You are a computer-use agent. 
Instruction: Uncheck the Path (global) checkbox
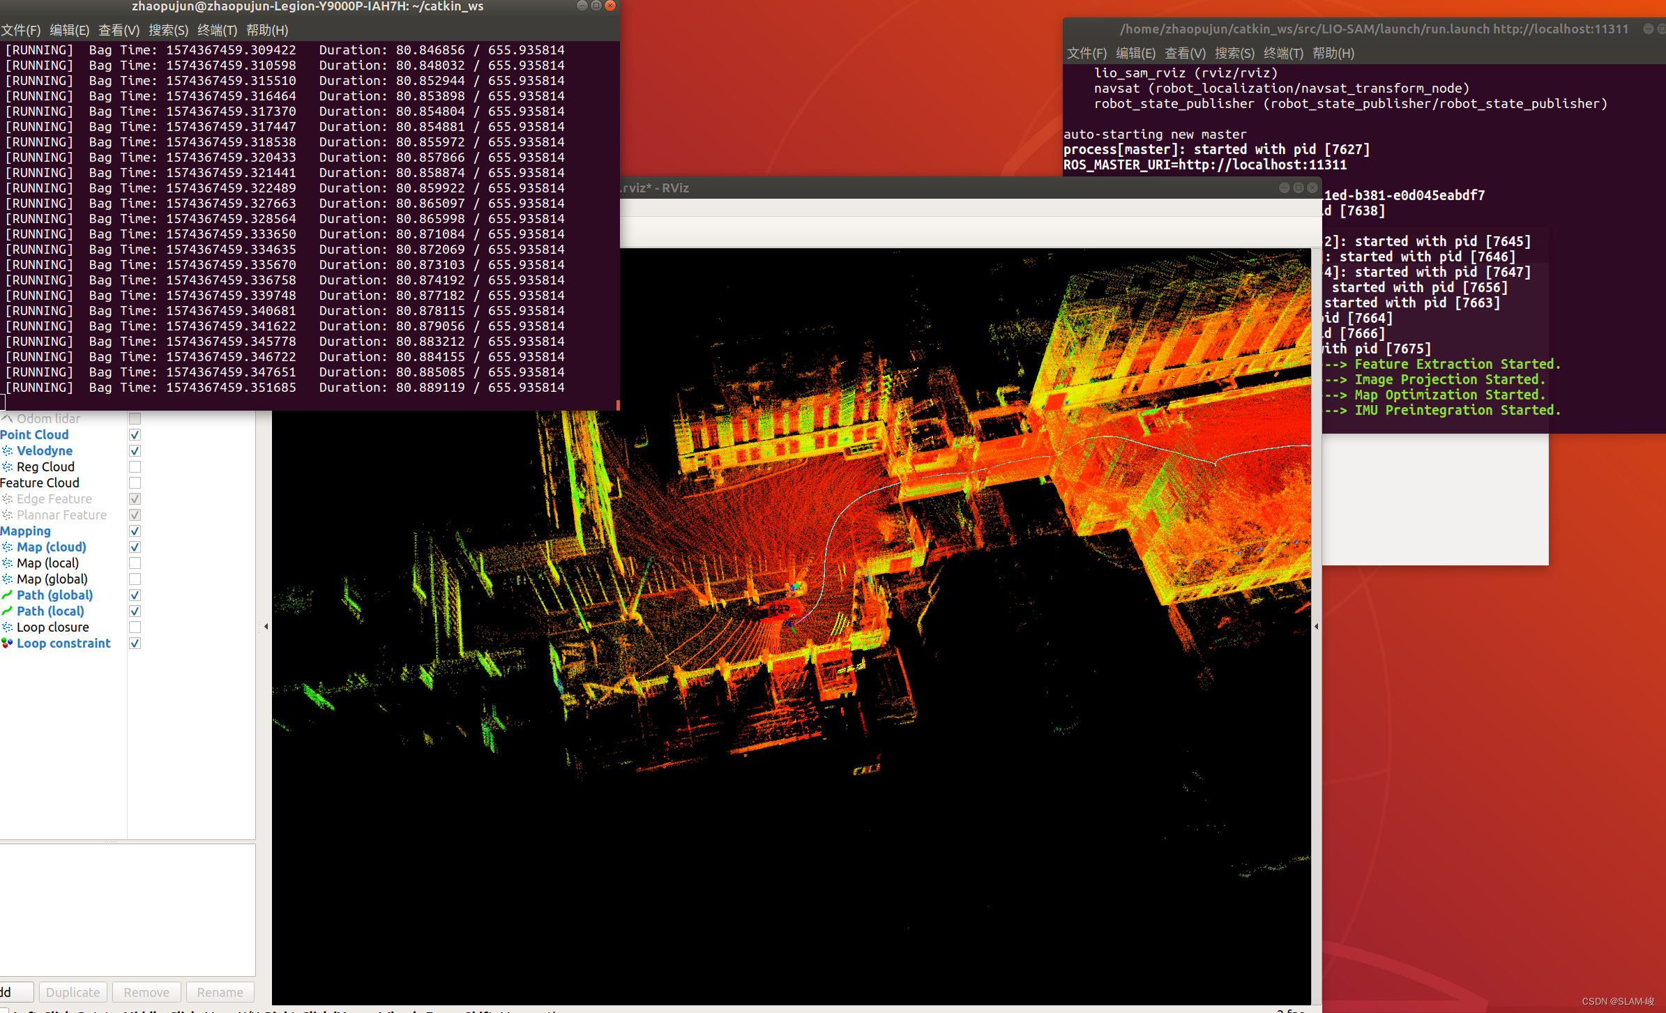pos(135,595)
